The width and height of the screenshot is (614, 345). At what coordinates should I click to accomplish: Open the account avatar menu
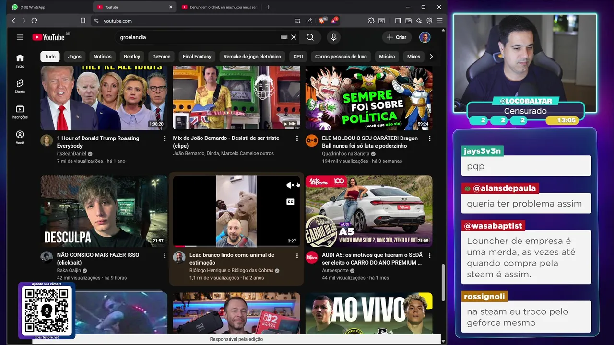(x=425, y=37)
